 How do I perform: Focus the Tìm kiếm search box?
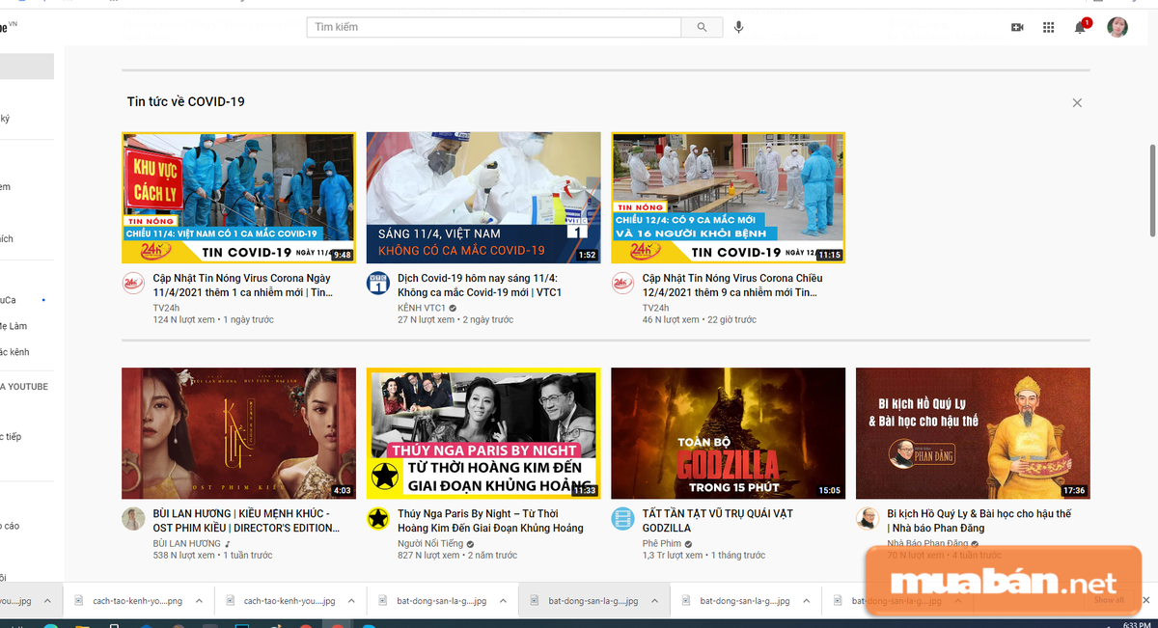pos(494,27)
